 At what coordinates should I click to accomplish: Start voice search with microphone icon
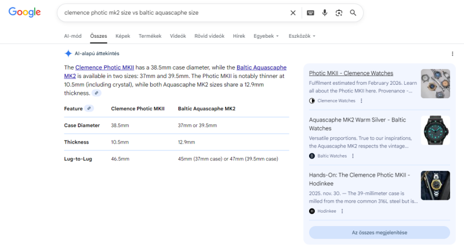[325, 13]
